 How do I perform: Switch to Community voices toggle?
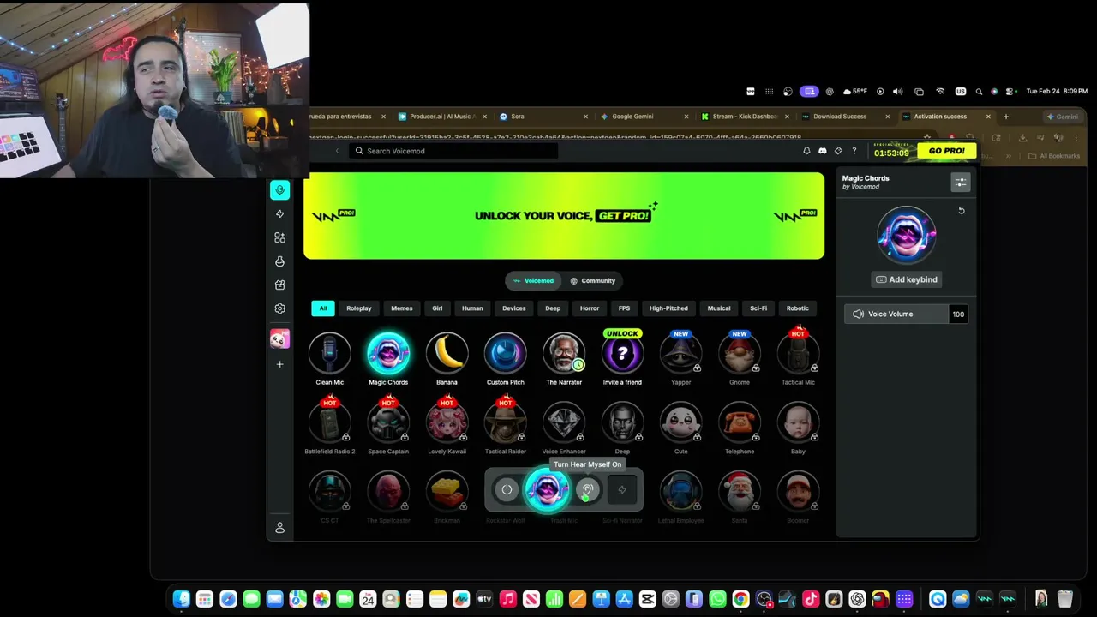593,280
